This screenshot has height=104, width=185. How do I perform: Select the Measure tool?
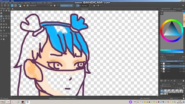pos(4,30)
